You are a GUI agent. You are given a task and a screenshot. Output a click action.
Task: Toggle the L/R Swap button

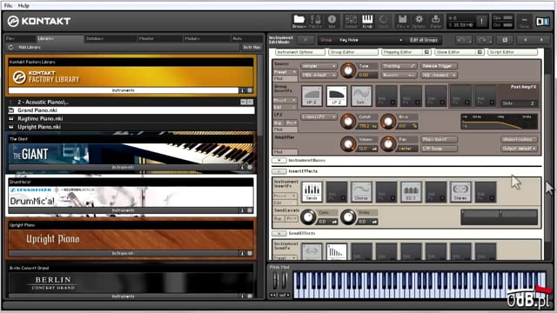tap(439, 149)
